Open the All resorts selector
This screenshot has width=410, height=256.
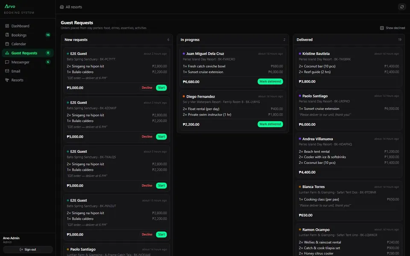click(x=71, y=7)
